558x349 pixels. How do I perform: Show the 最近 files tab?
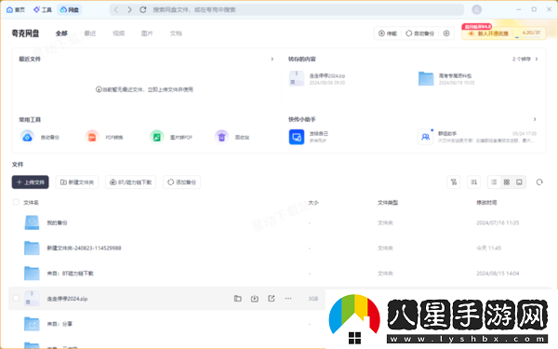click(x=90, y=34)
